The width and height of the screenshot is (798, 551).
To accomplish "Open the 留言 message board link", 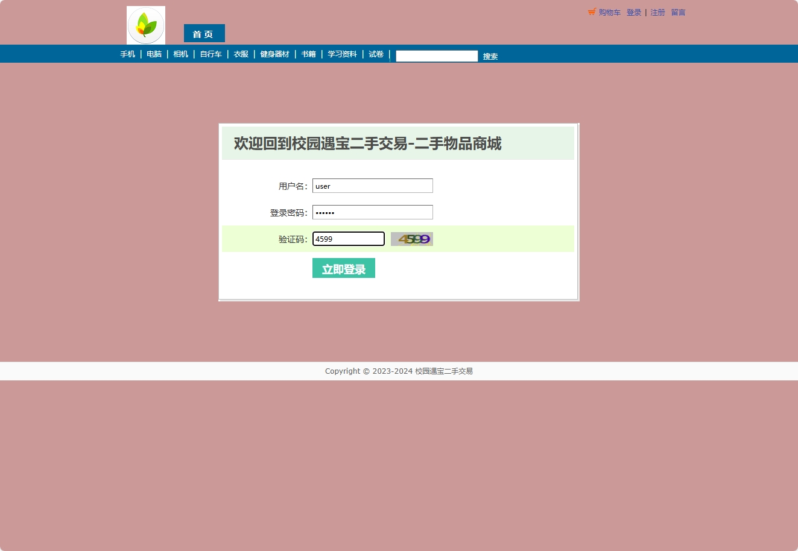I will [678, 12].
